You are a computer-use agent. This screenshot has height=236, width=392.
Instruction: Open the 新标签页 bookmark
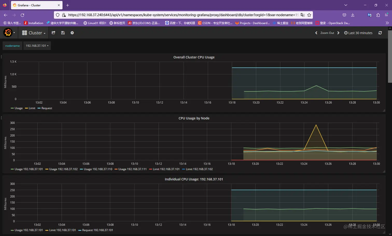click(117, 23)
